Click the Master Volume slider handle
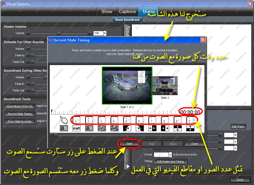 pos(59,33)
